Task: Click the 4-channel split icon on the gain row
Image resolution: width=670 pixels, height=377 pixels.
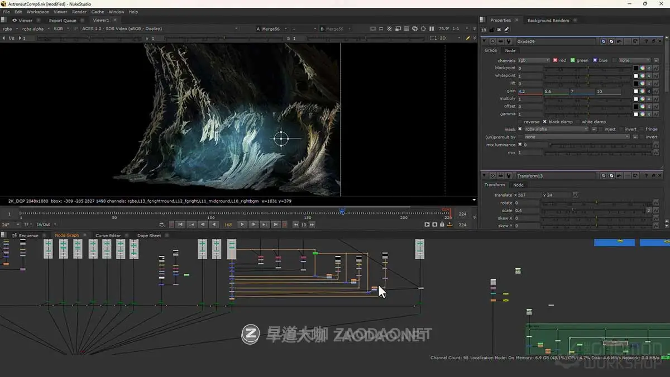Action: pos(649,91)
